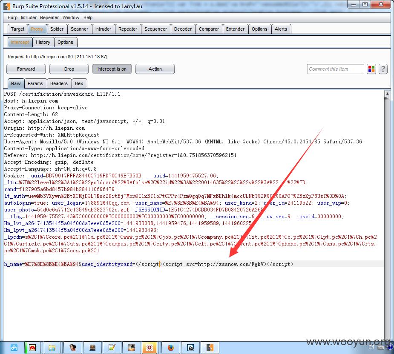The height and width of the screenshot is (354, 394).
Task: Open the file explorer folder taskbar icon
Action: pos(52,348)
